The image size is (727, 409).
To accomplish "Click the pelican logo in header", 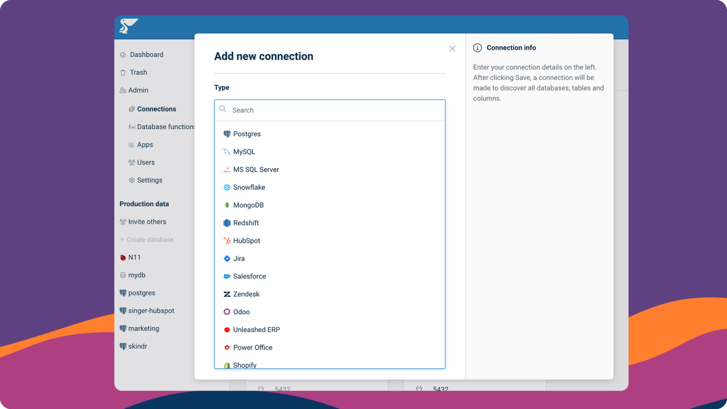I will (128, 26).
